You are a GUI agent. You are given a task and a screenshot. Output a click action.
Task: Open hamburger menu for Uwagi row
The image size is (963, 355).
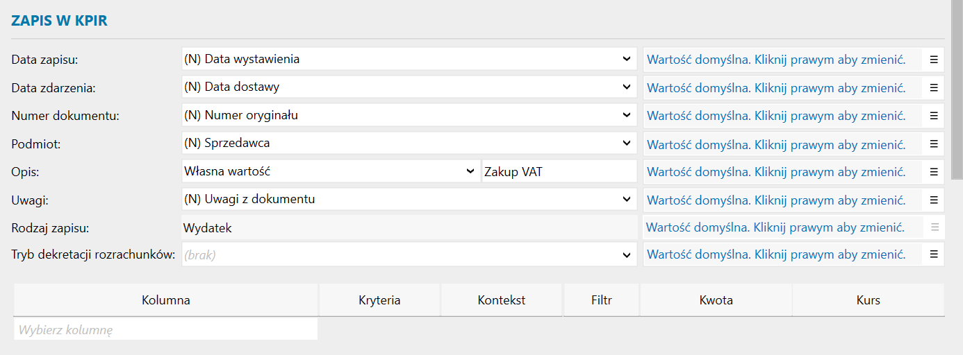(x=934, y=200)
